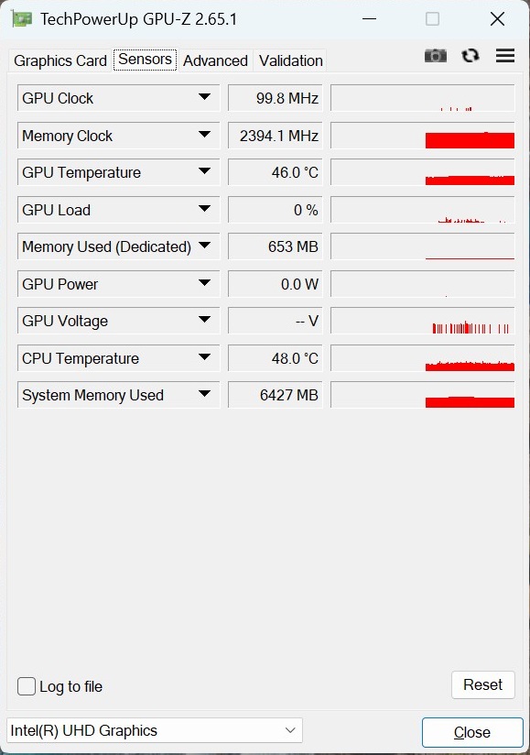530x755 pixels.
Task: Open the Memory Clock dropdown arrow
Action: (x=204, y=135)
